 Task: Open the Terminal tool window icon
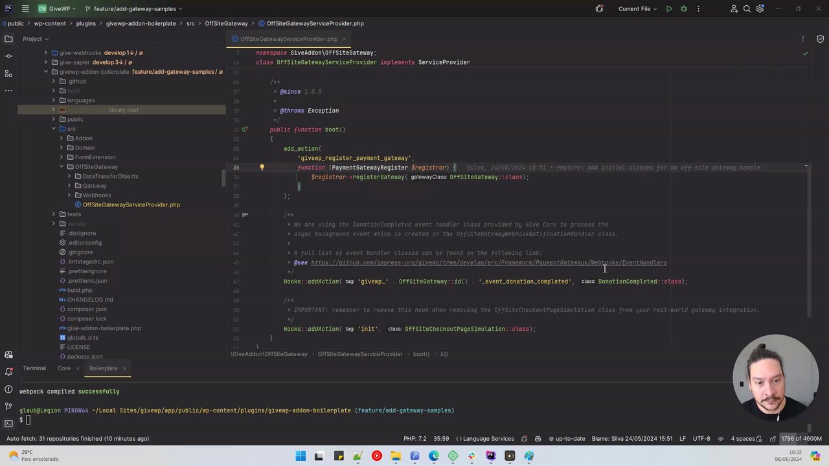click(x=8, y=424)
